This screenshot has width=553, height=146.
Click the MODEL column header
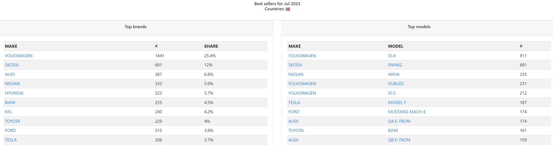click(395, 46)
